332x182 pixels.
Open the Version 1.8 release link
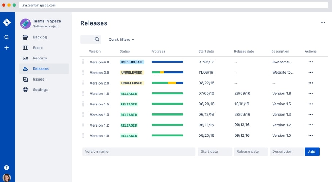pos(99,94)
